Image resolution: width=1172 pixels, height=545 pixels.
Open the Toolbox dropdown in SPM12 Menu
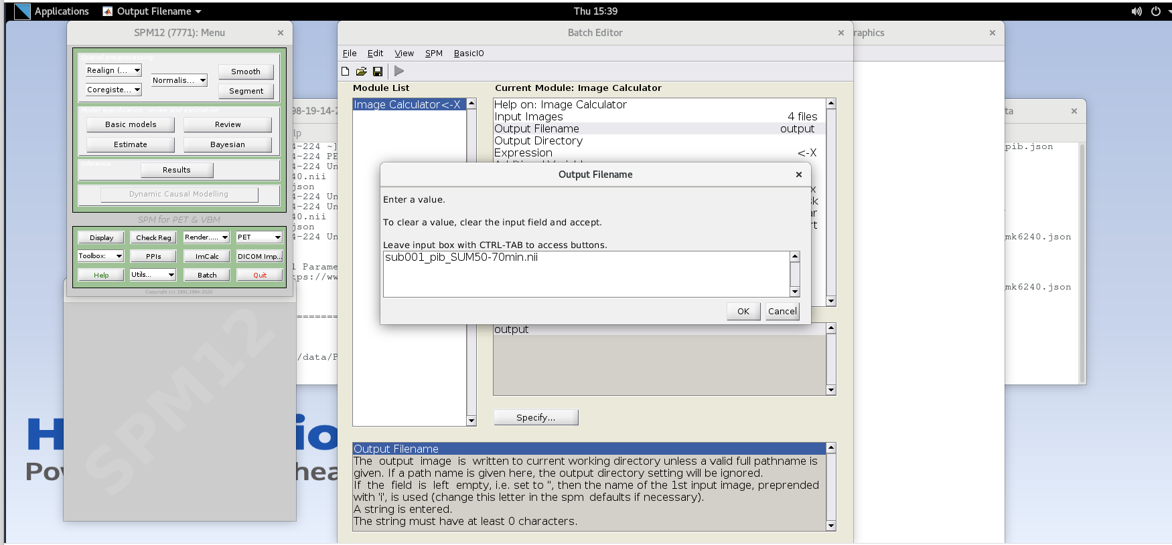100,256
